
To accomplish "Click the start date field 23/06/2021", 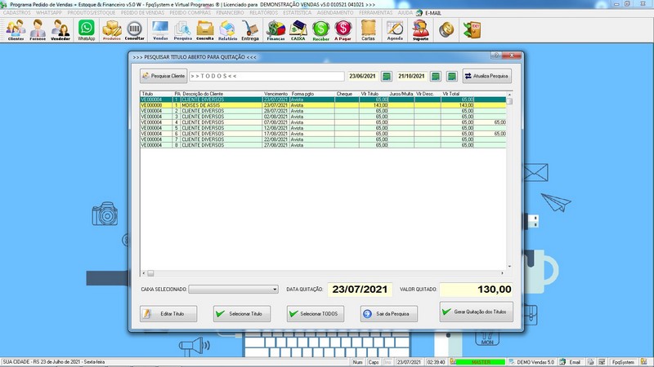I will click(362, 76).
